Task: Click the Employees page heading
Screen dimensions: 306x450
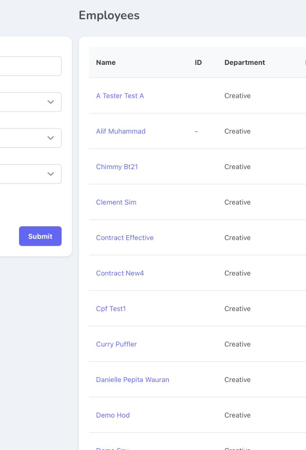Action: pos(109,16)
